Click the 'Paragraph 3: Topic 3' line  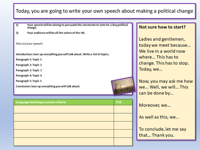[29, 70]
